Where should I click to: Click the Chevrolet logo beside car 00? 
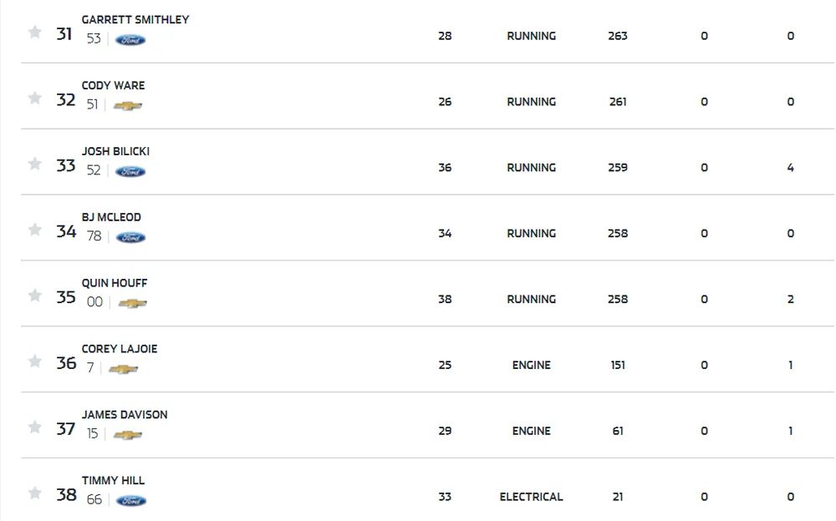(133, 304)
